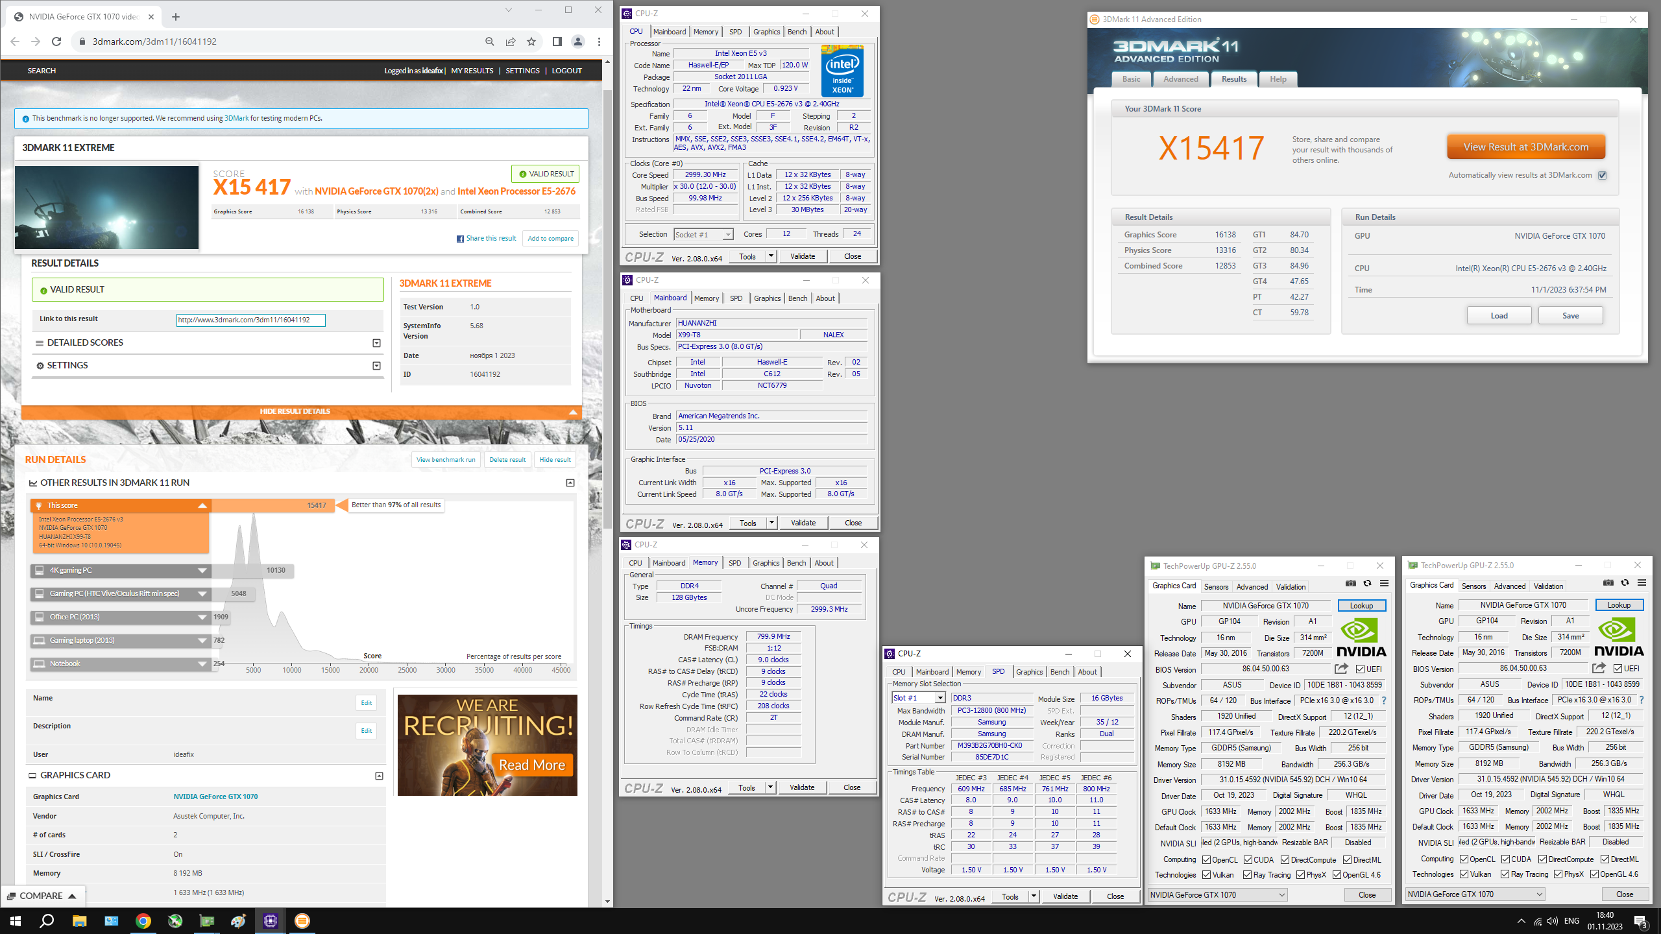
Task: Export BIOS in left GPU-Z window
Action: click(x=1341, y=668)
